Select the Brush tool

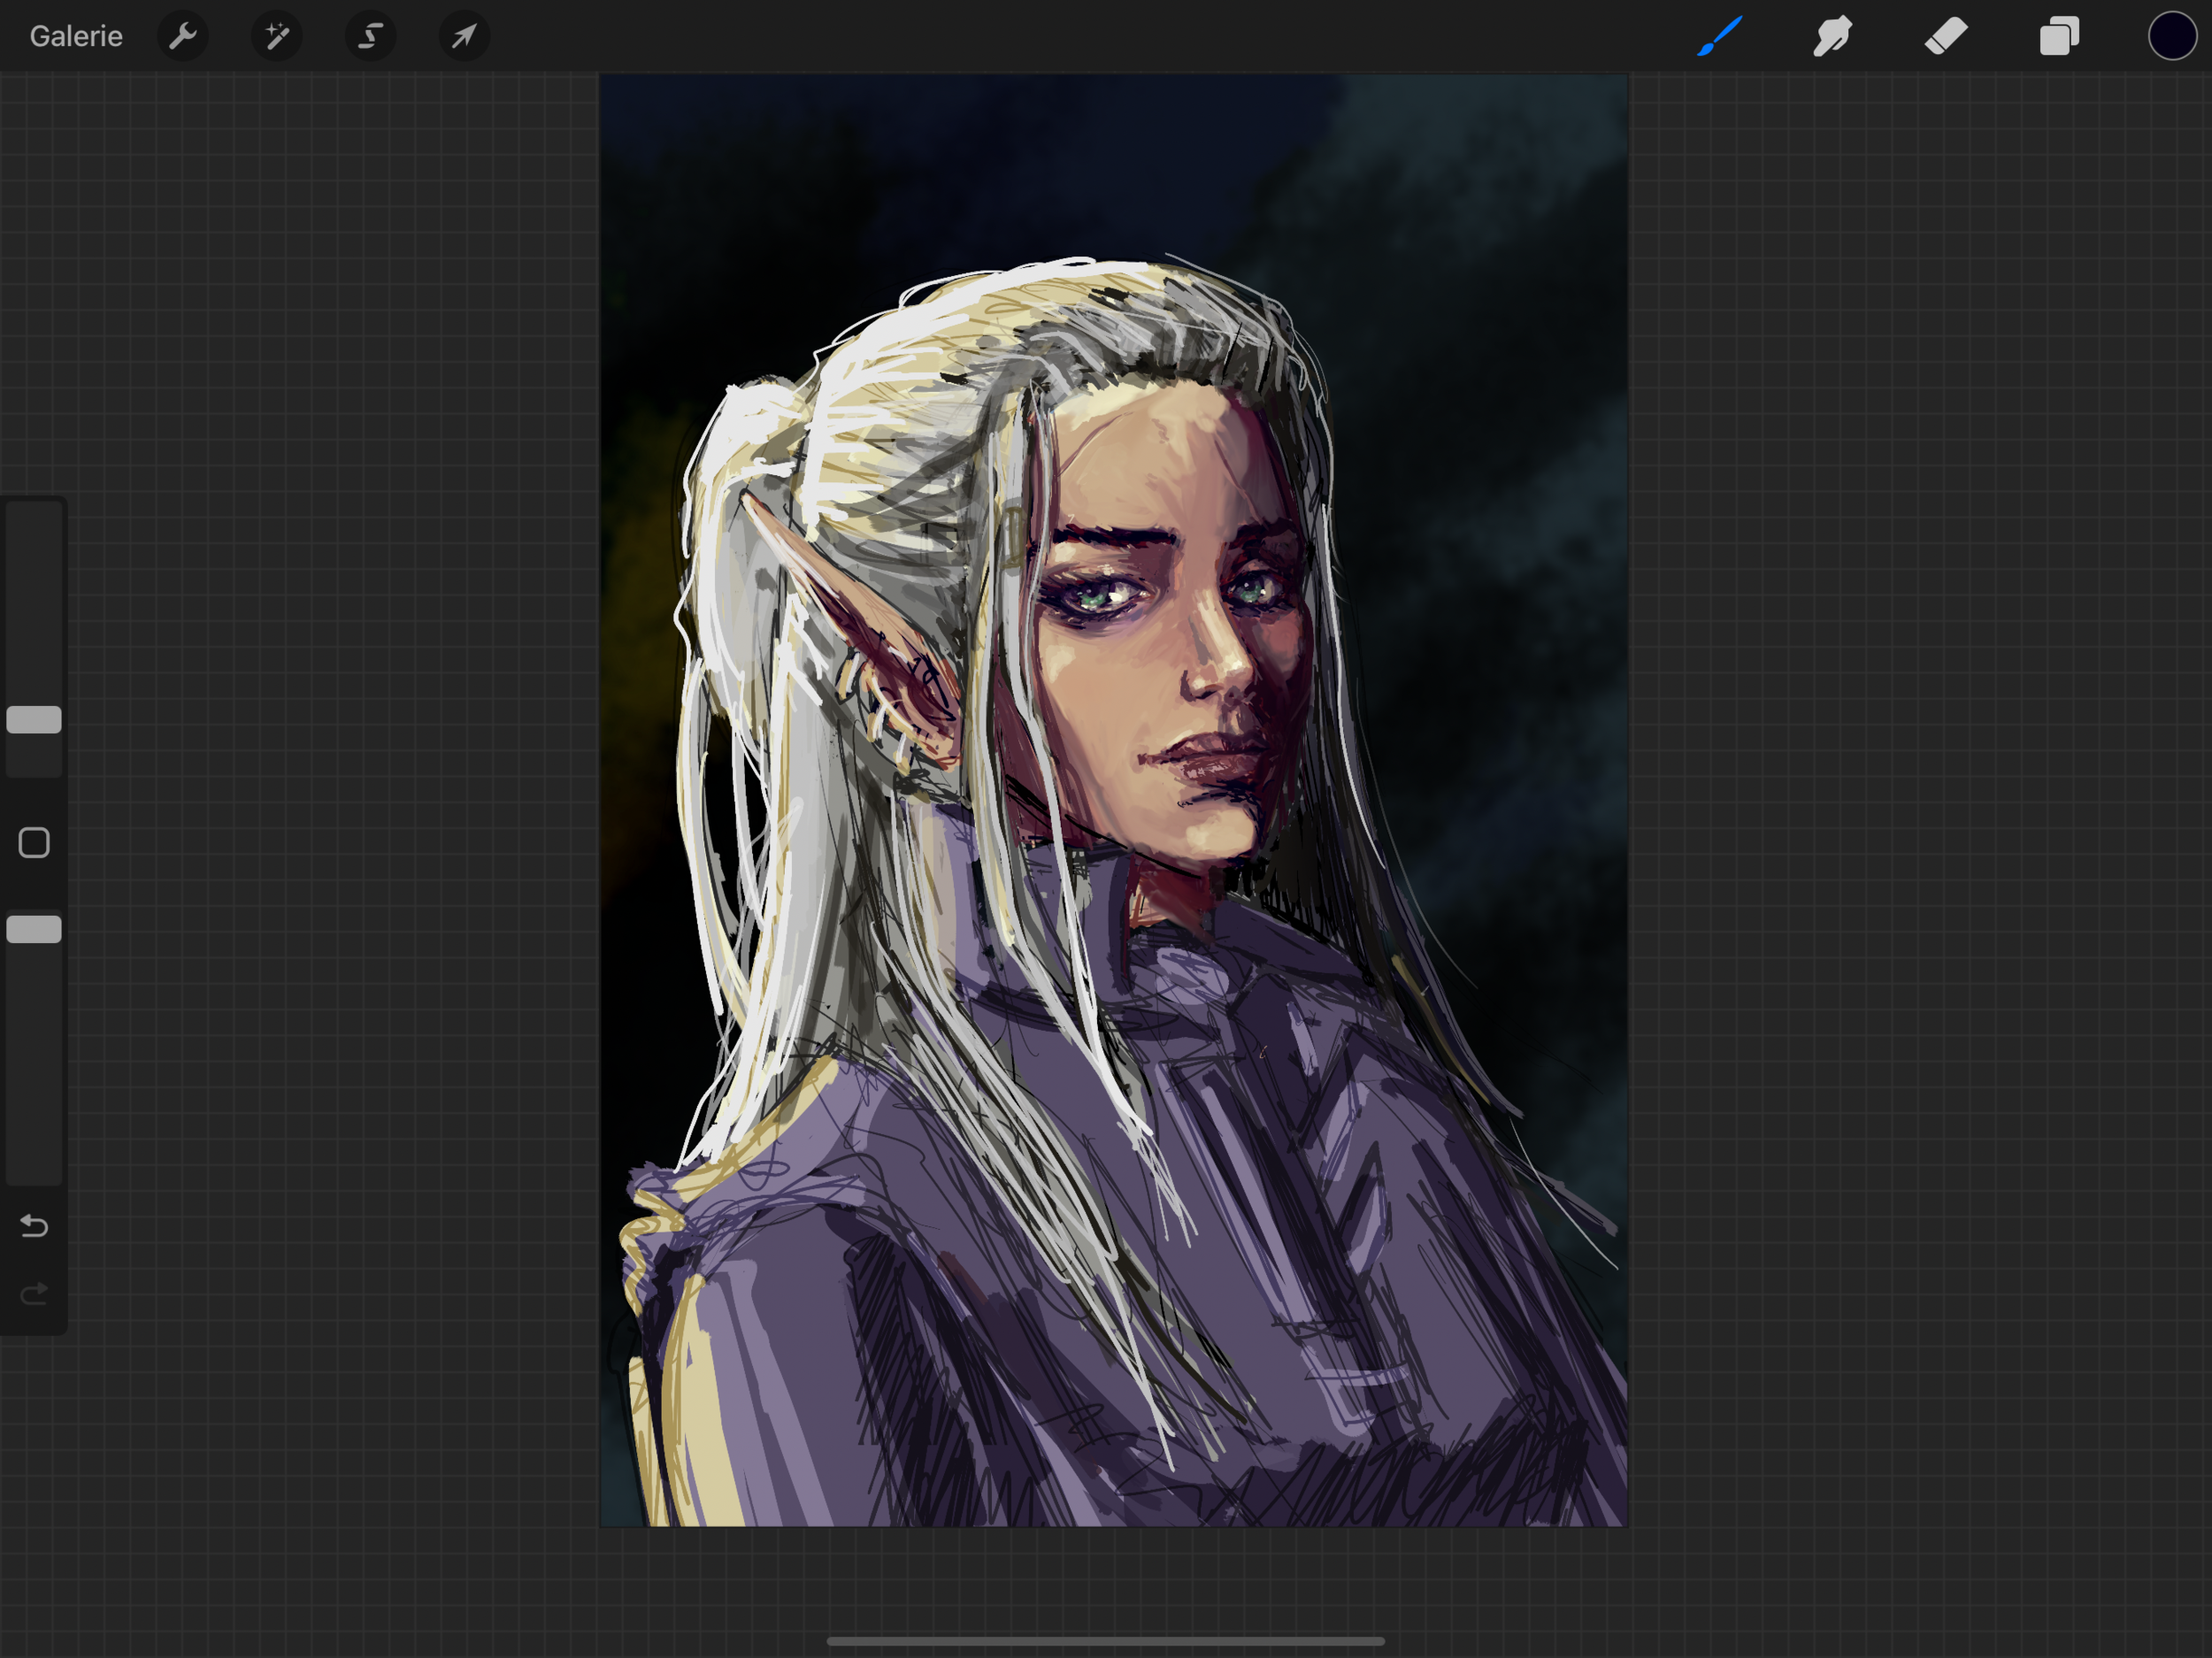pos(1720,37)
